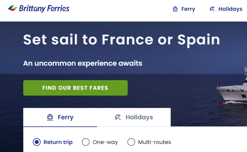Click the Brittany Ferries colorful bird logo icon
This screenshot has width=247, height=152.
click(12, 8)
